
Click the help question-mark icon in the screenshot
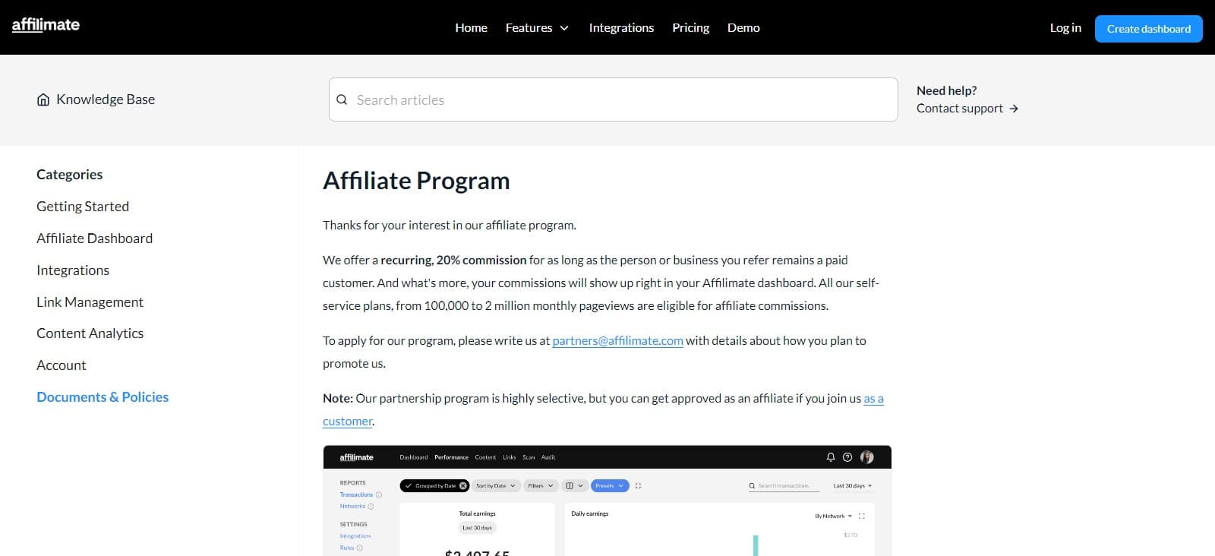coord(847,457)
